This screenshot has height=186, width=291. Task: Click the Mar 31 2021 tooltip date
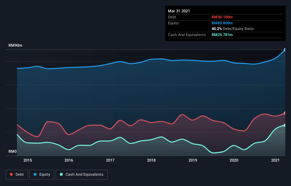(179, 11)
